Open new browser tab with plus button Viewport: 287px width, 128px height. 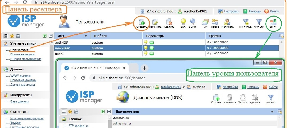pyautogui.click(x=145, y=68)
